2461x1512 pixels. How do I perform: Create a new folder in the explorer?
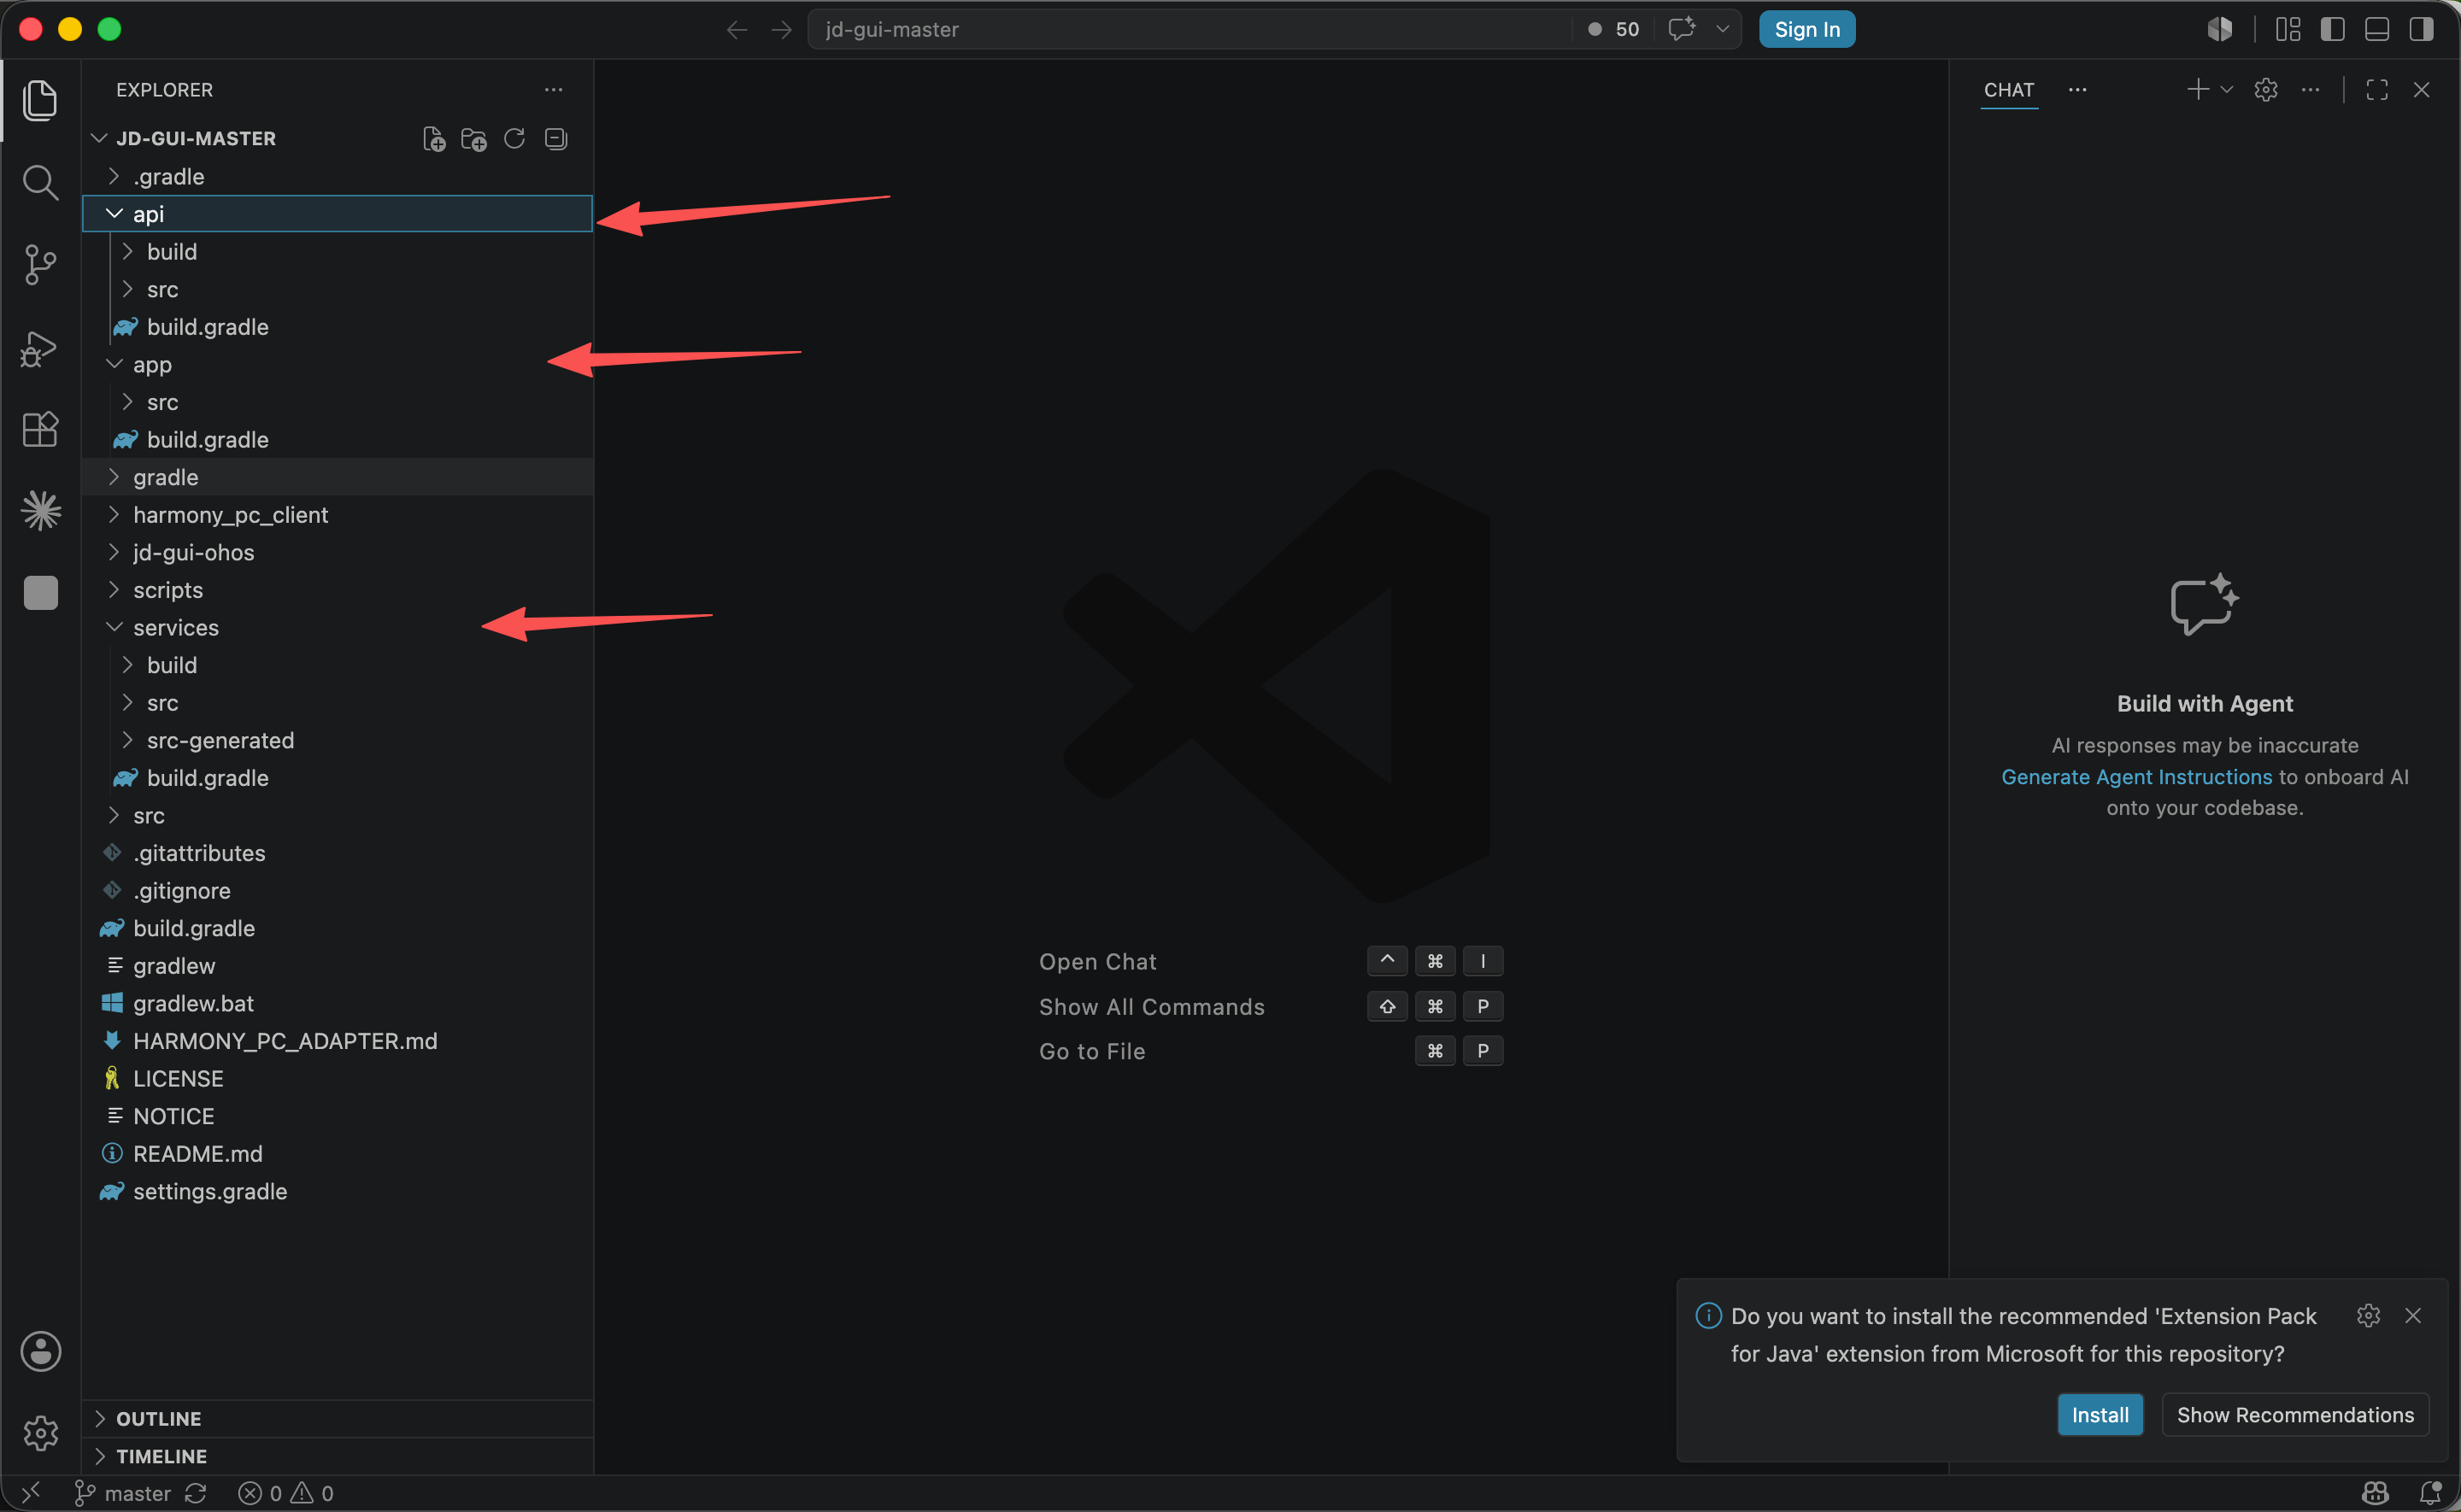[x=474, y=139]
